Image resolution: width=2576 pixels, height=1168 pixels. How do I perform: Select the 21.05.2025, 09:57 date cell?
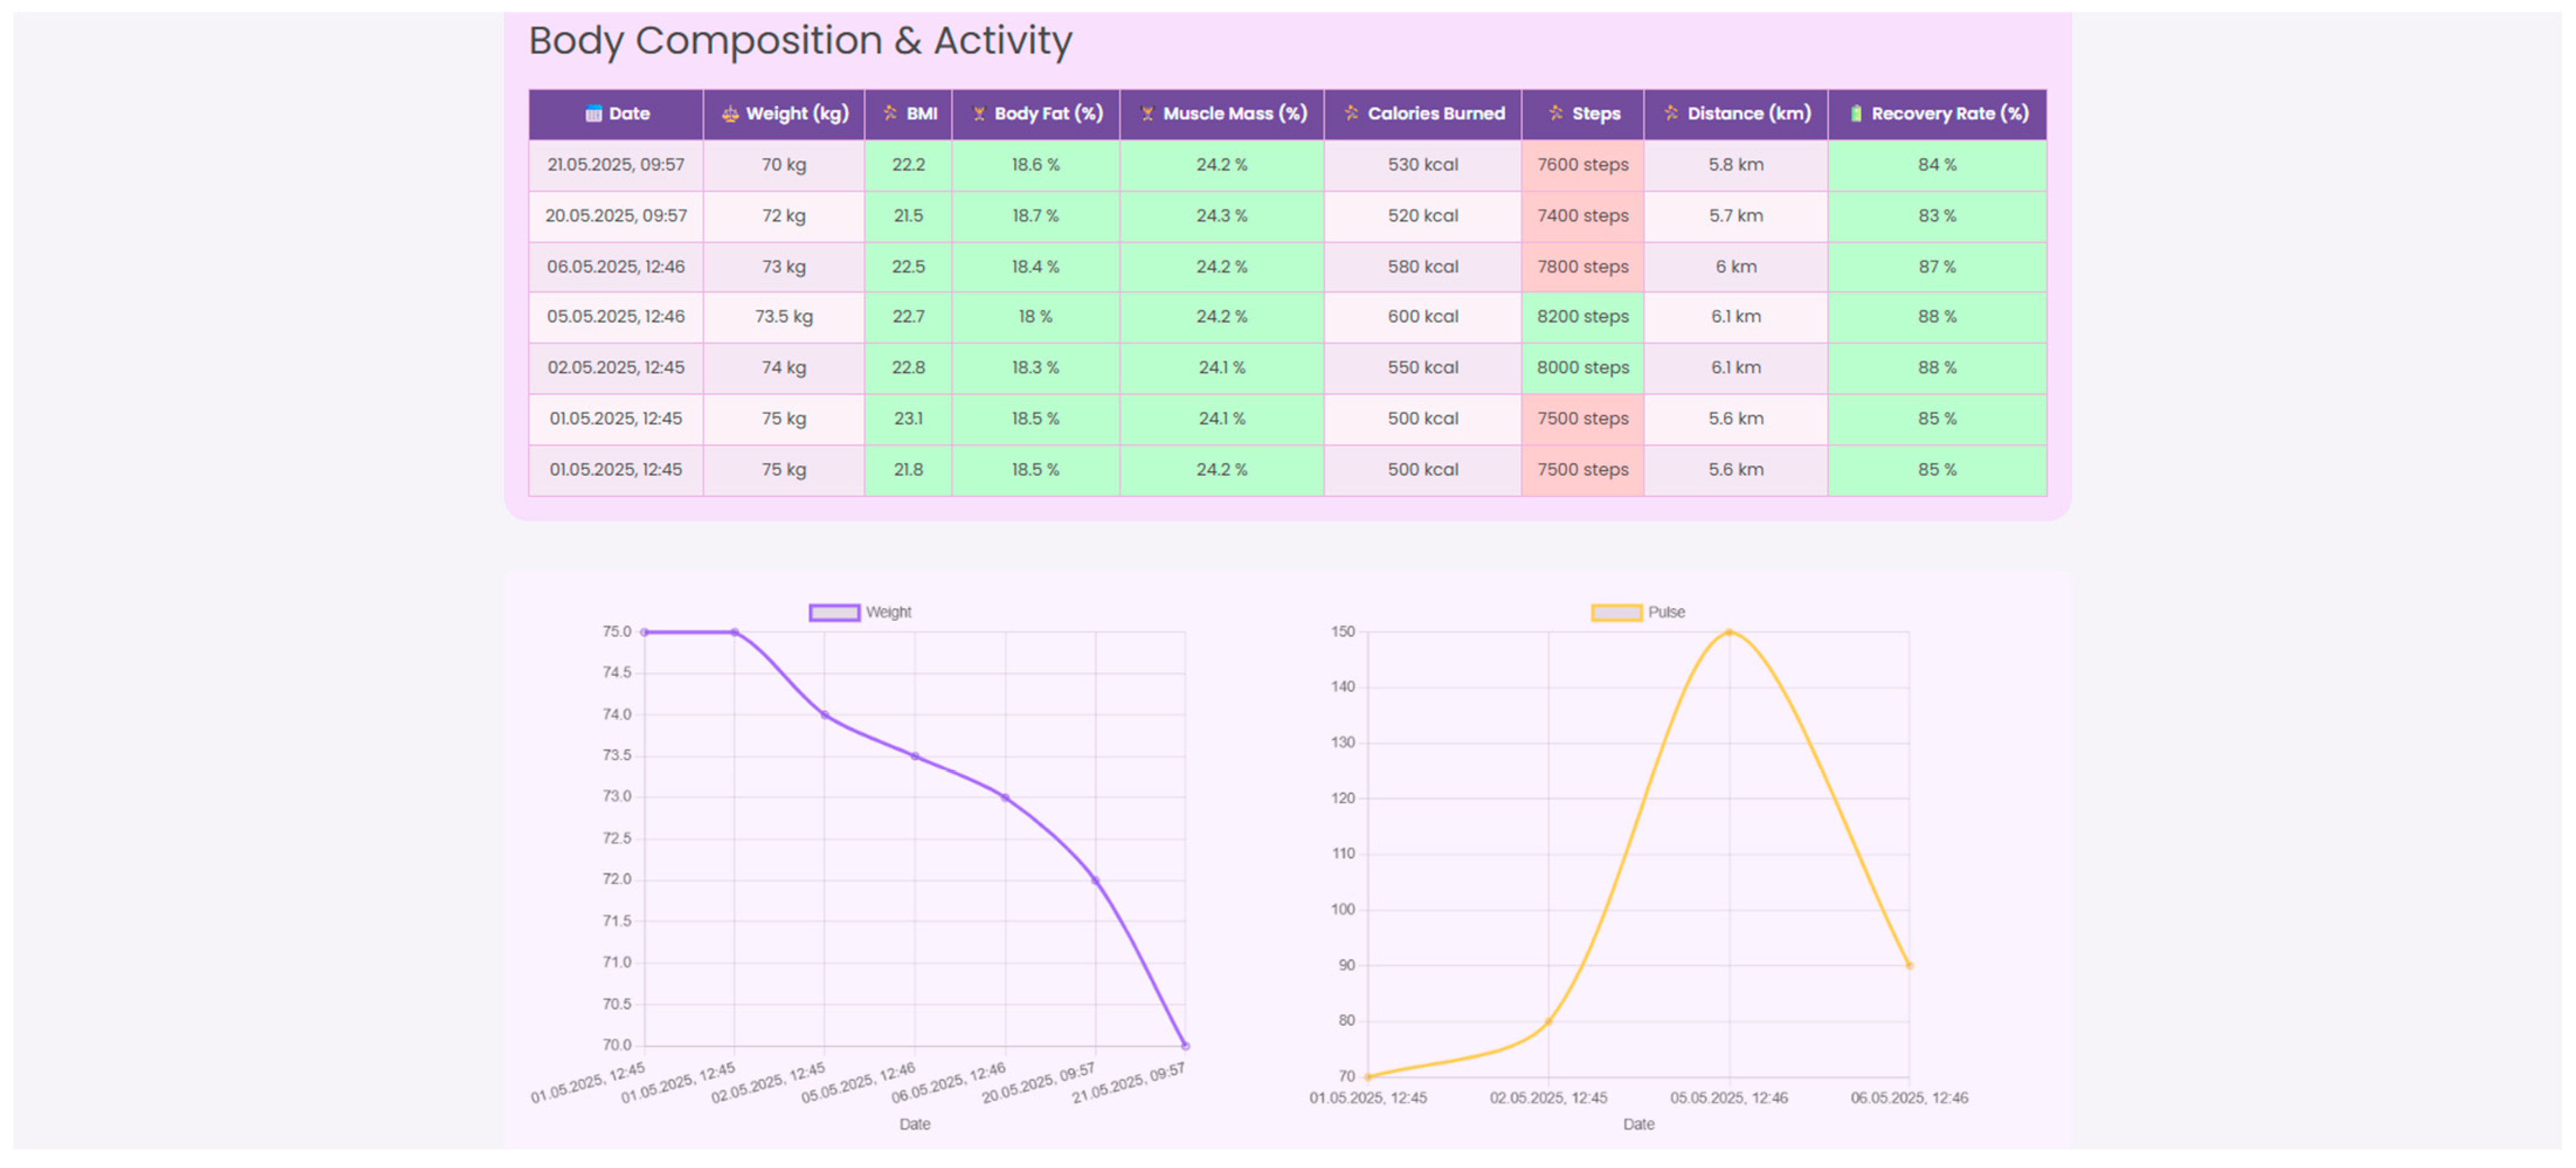point(615,165)
